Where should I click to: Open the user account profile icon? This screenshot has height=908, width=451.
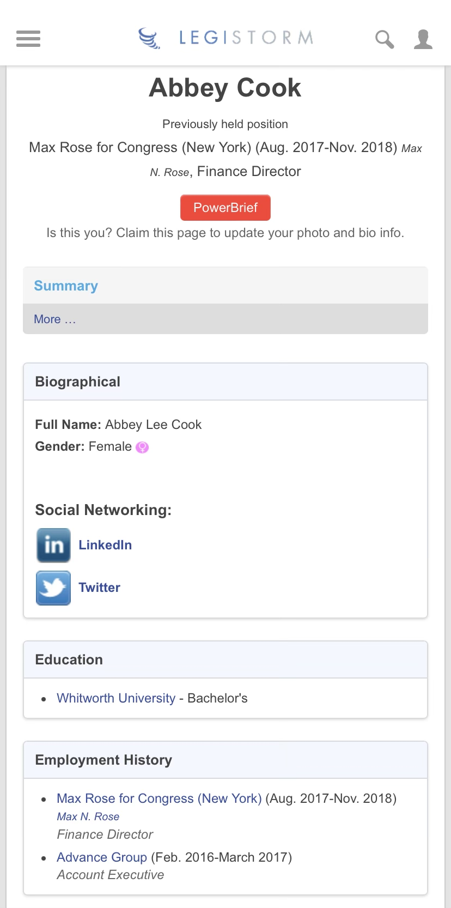(423, 39)
